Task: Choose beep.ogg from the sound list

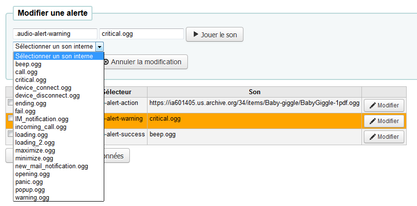Action: [29, 64]
